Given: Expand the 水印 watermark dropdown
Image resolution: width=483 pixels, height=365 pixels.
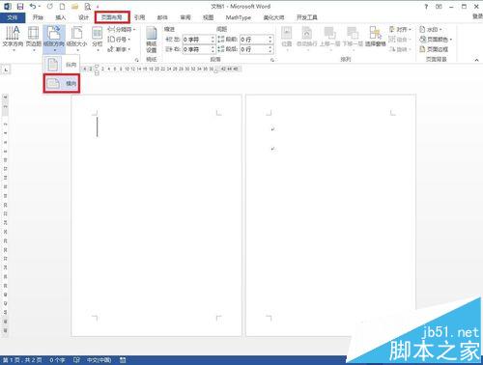Looking at the screenshot, I should tap(431, 30).
